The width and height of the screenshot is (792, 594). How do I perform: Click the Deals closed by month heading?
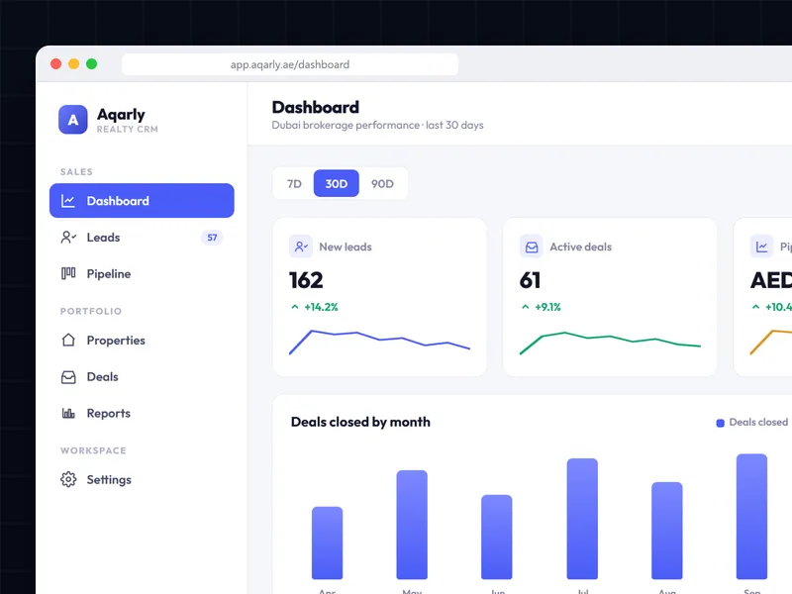point(360,422)
